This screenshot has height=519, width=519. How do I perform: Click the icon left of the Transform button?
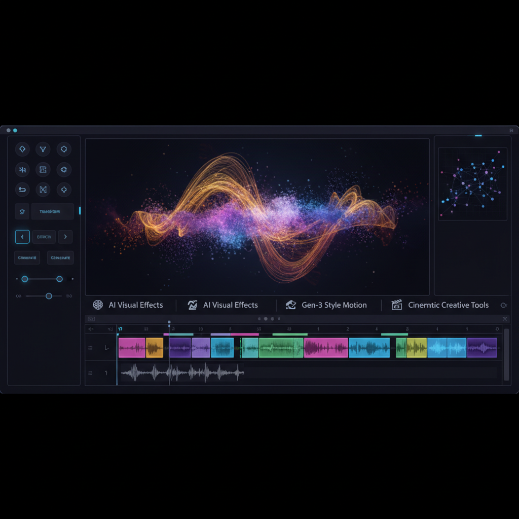tap(22, 211)
